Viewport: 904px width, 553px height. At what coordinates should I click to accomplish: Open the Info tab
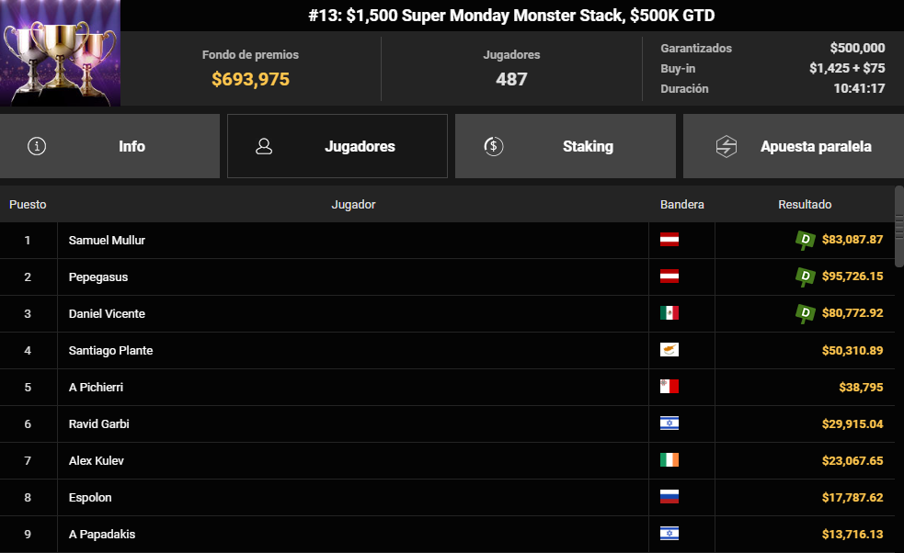109,146
